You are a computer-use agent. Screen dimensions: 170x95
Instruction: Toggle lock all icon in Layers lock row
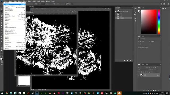pos(149,72)
